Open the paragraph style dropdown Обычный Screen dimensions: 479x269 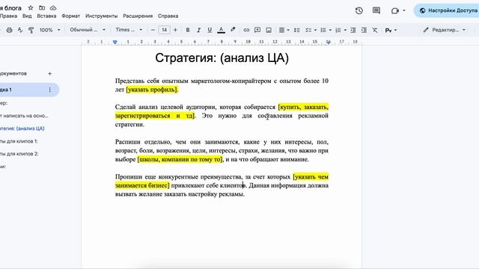pyautogui.click(x=88, y=30)
